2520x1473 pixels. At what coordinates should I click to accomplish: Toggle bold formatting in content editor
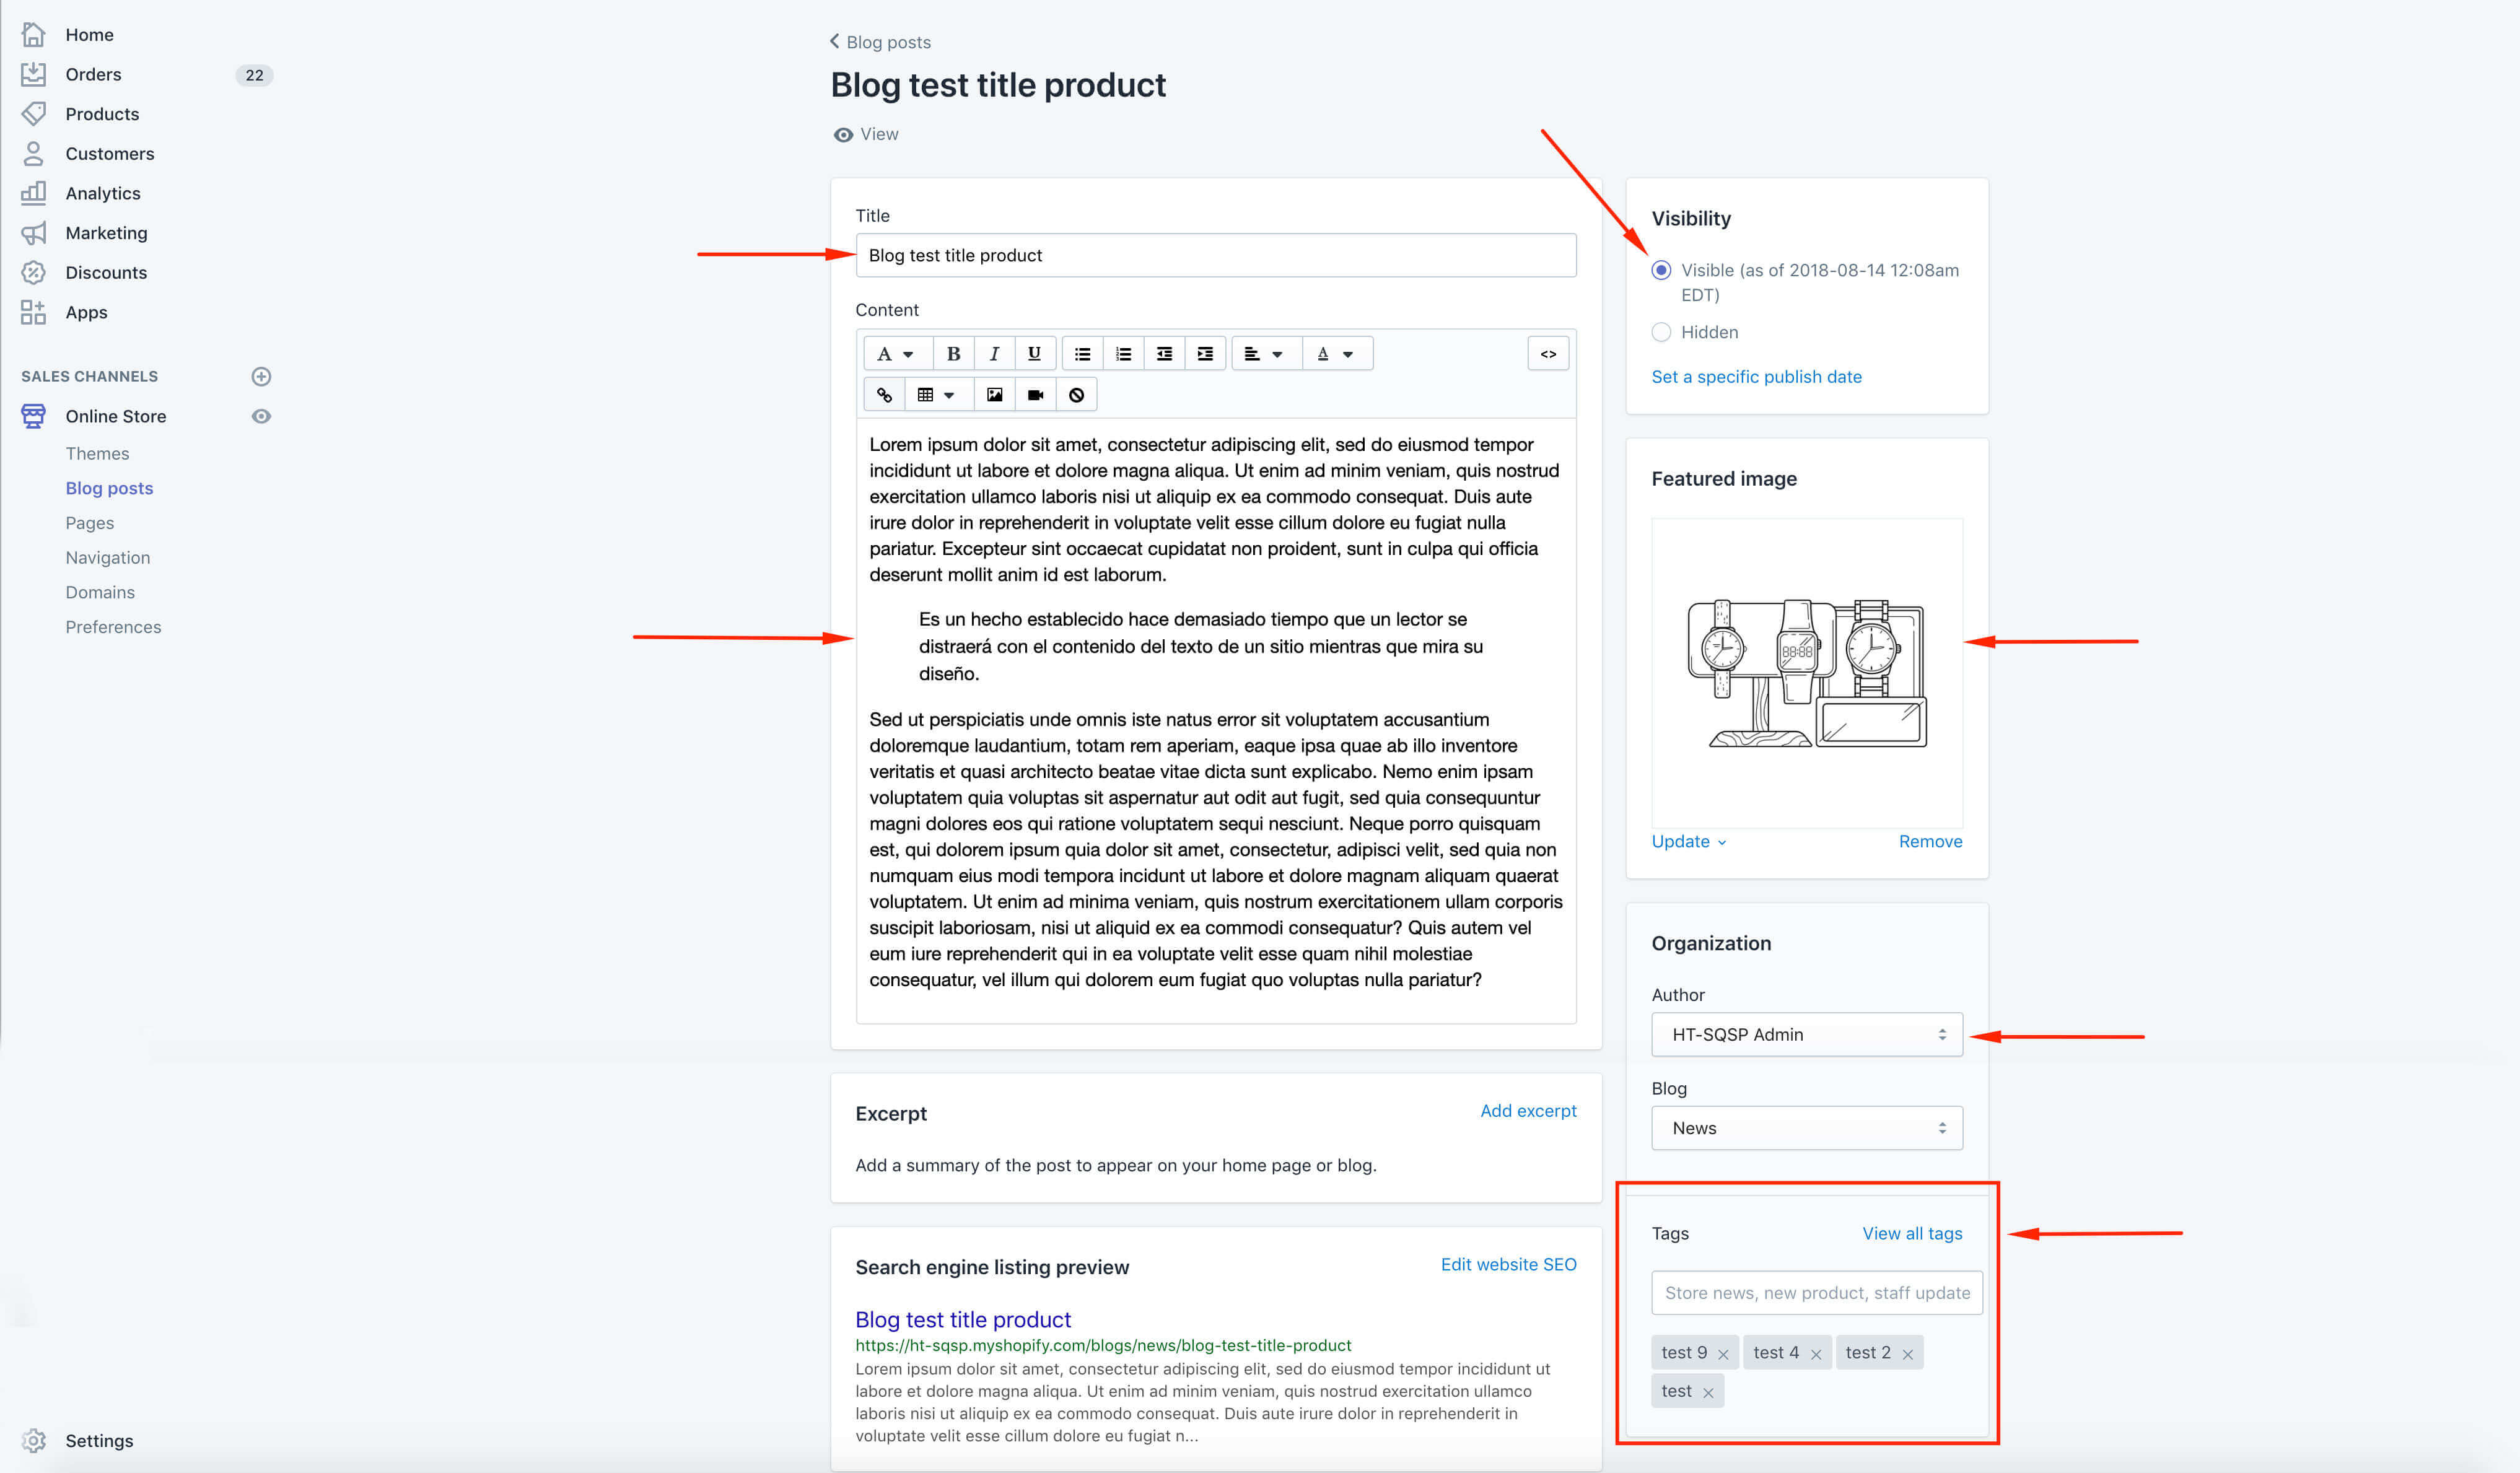tap(953, 354)
